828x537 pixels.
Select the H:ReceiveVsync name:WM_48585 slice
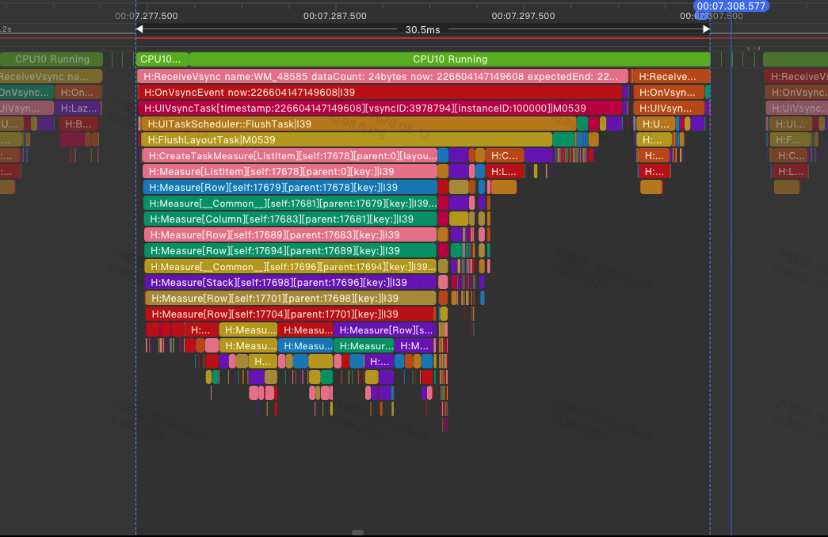(382, 76)
